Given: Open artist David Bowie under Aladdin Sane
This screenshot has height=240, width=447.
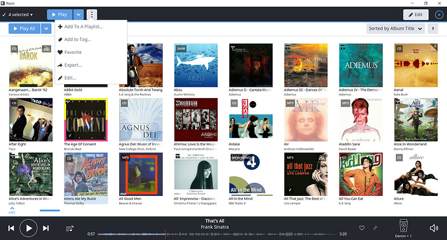Looking at the screenshot, I should pyautogui.click(x=347, y=149).
